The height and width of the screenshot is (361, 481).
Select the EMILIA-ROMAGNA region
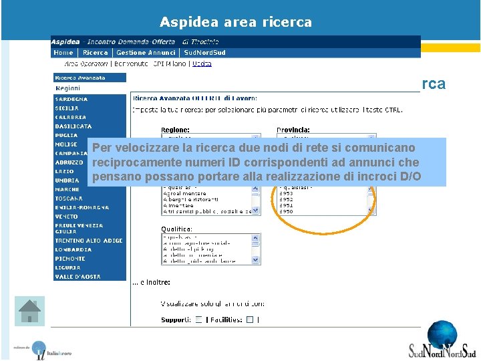(x=82, y=207)
